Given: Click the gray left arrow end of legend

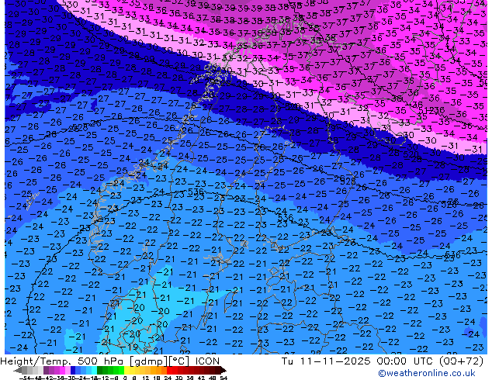Looking at the screenshot, I should 18,370.
